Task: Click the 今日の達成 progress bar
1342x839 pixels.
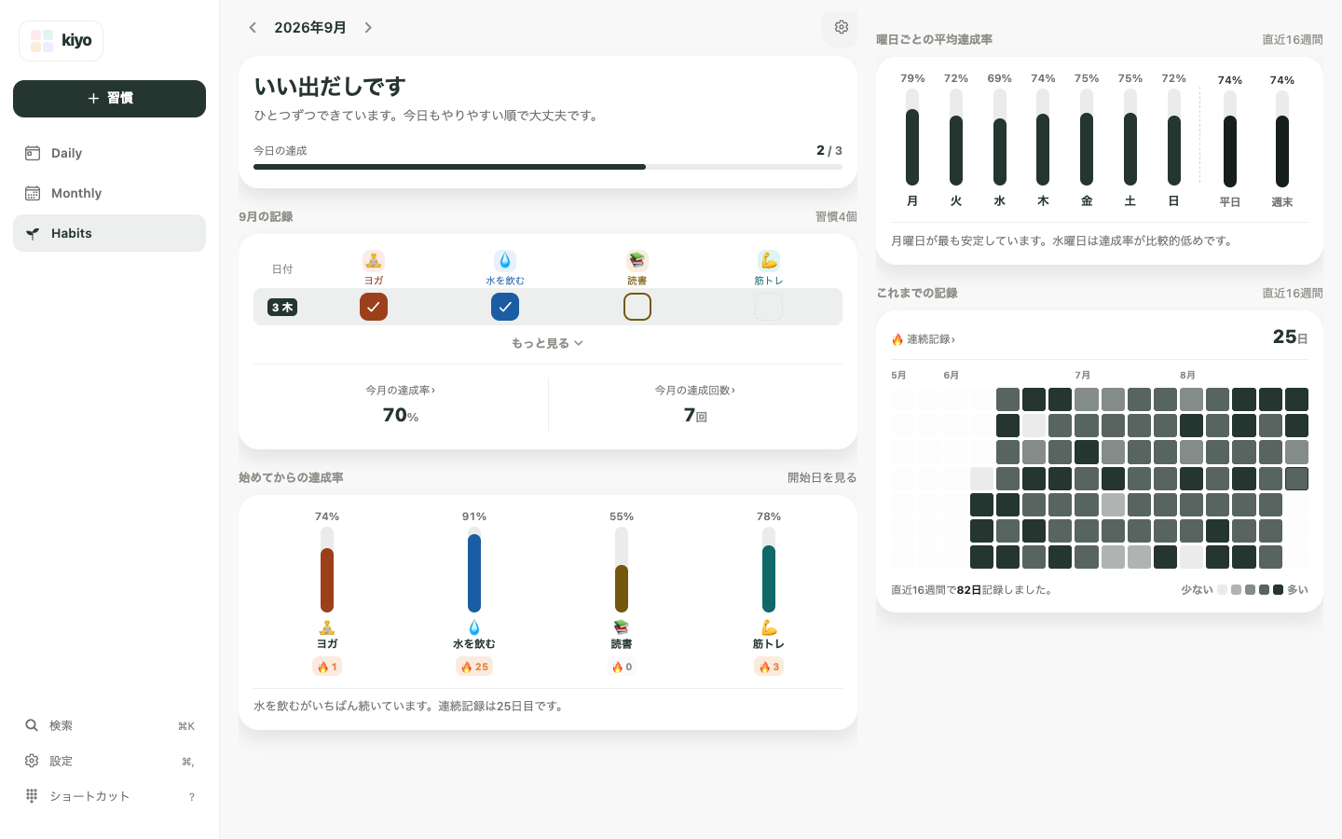Action: point(548,167)
